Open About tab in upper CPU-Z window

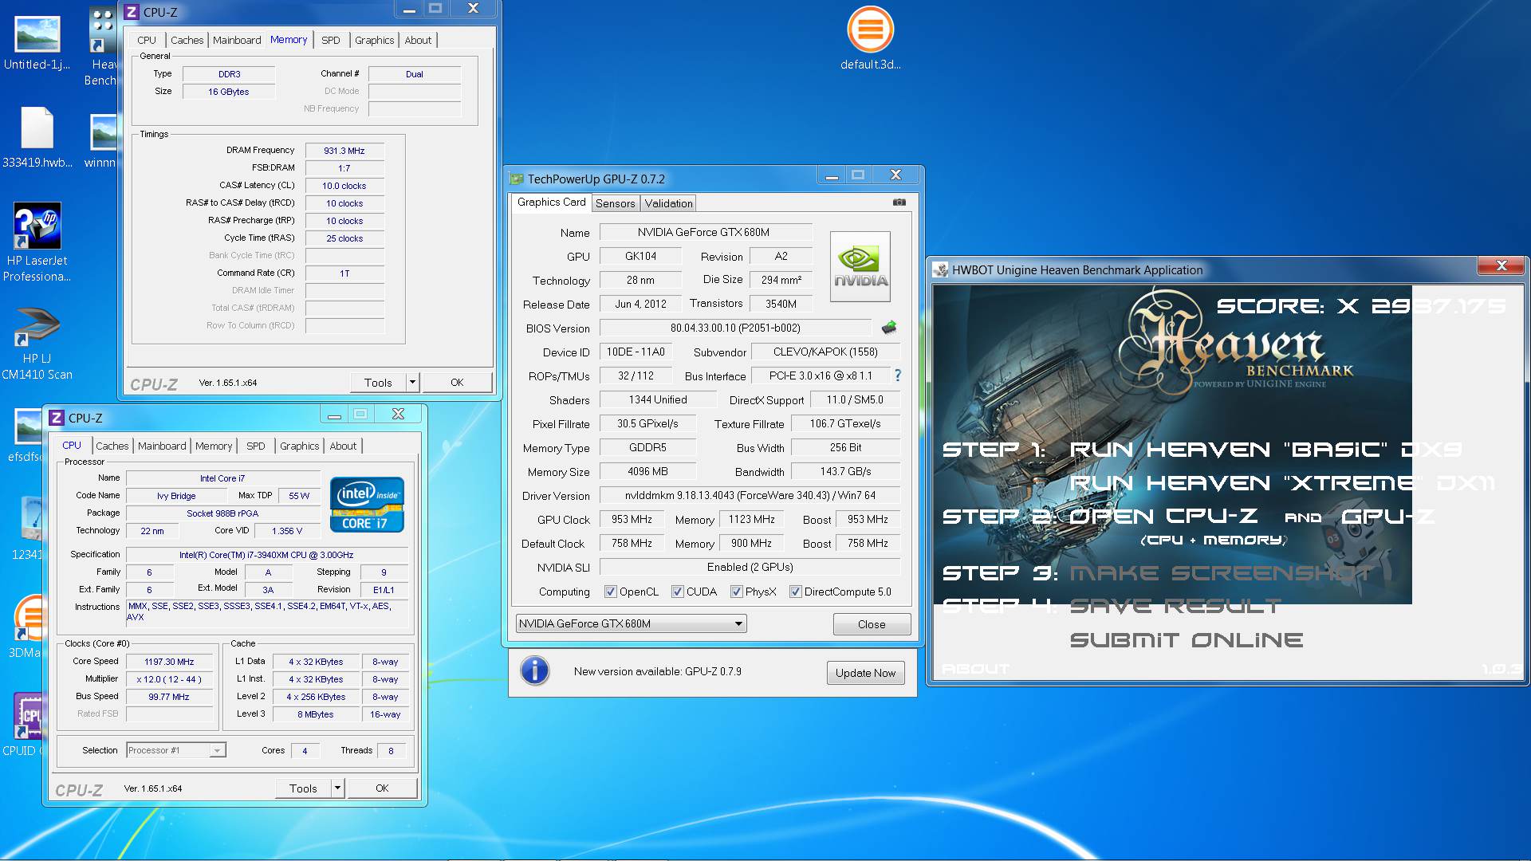tap(418, 40)
